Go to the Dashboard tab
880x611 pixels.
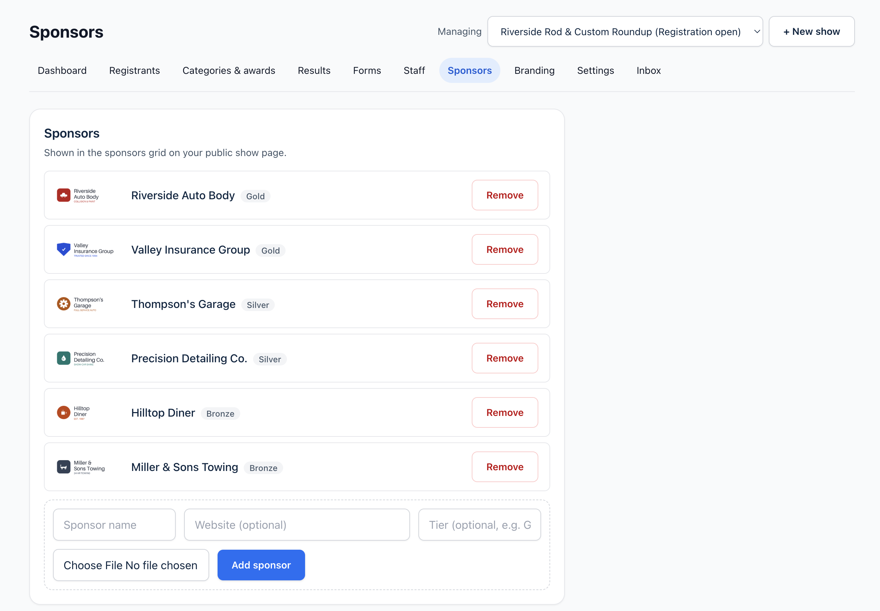pos(62,70)
